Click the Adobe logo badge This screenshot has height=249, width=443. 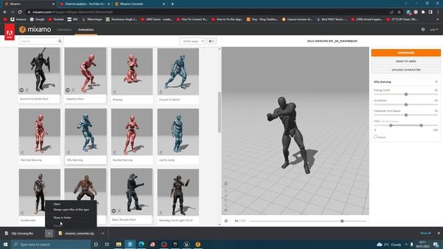point(9,33)
